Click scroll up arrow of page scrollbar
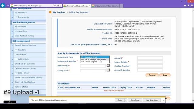Viewport: 194px width, 109px height. [x=193, y=11]
